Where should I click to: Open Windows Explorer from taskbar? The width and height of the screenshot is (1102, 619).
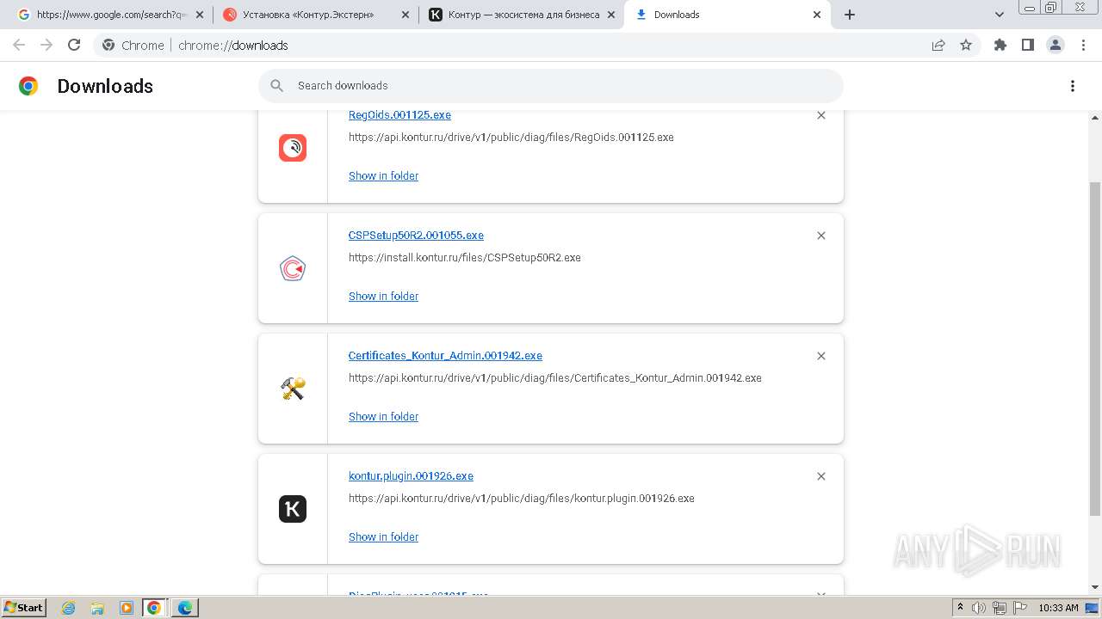click(97, 608)
